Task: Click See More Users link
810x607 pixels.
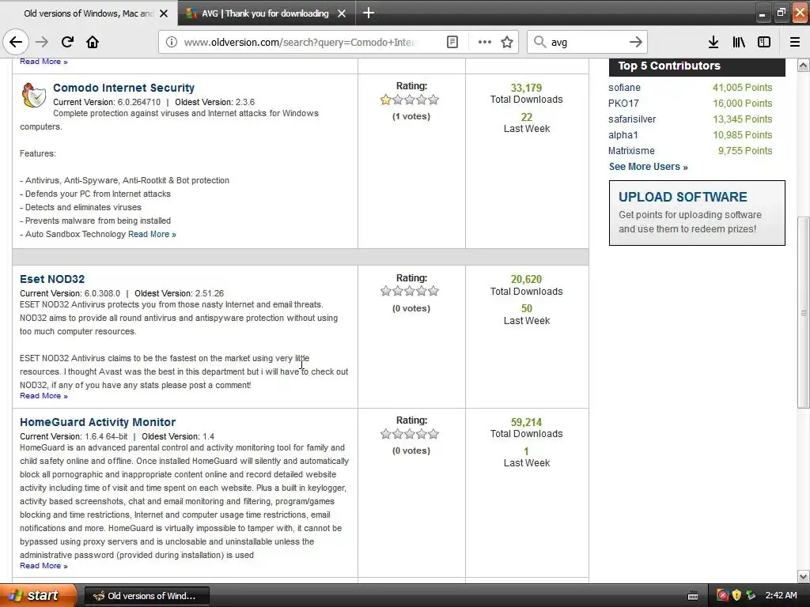Action: coord(649,167)
